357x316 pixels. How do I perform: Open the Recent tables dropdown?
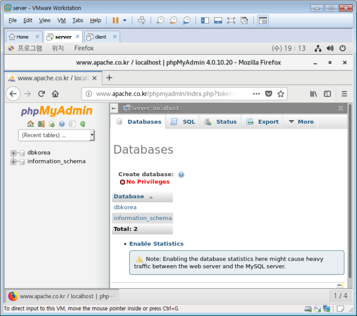click(57, 135)
